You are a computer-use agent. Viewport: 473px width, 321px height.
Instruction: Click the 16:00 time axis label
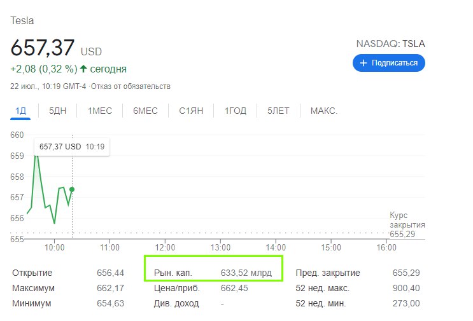[x=386, y=247]
